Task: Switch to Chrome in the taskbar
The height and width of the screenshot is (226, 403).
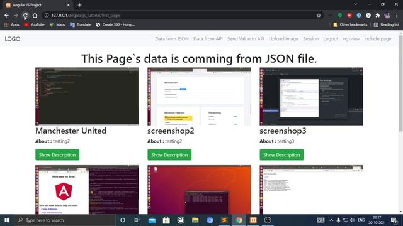Action: tap(239, 220)
